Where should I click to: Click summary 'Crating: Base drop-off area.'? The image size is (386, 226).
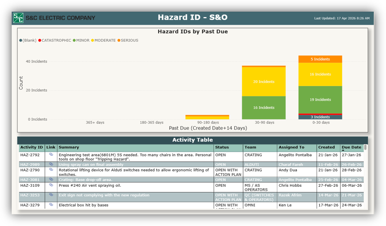click(85, 180)
